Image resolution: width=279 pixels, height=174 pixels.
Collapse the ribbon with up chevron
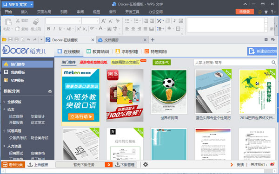[245, 4]
